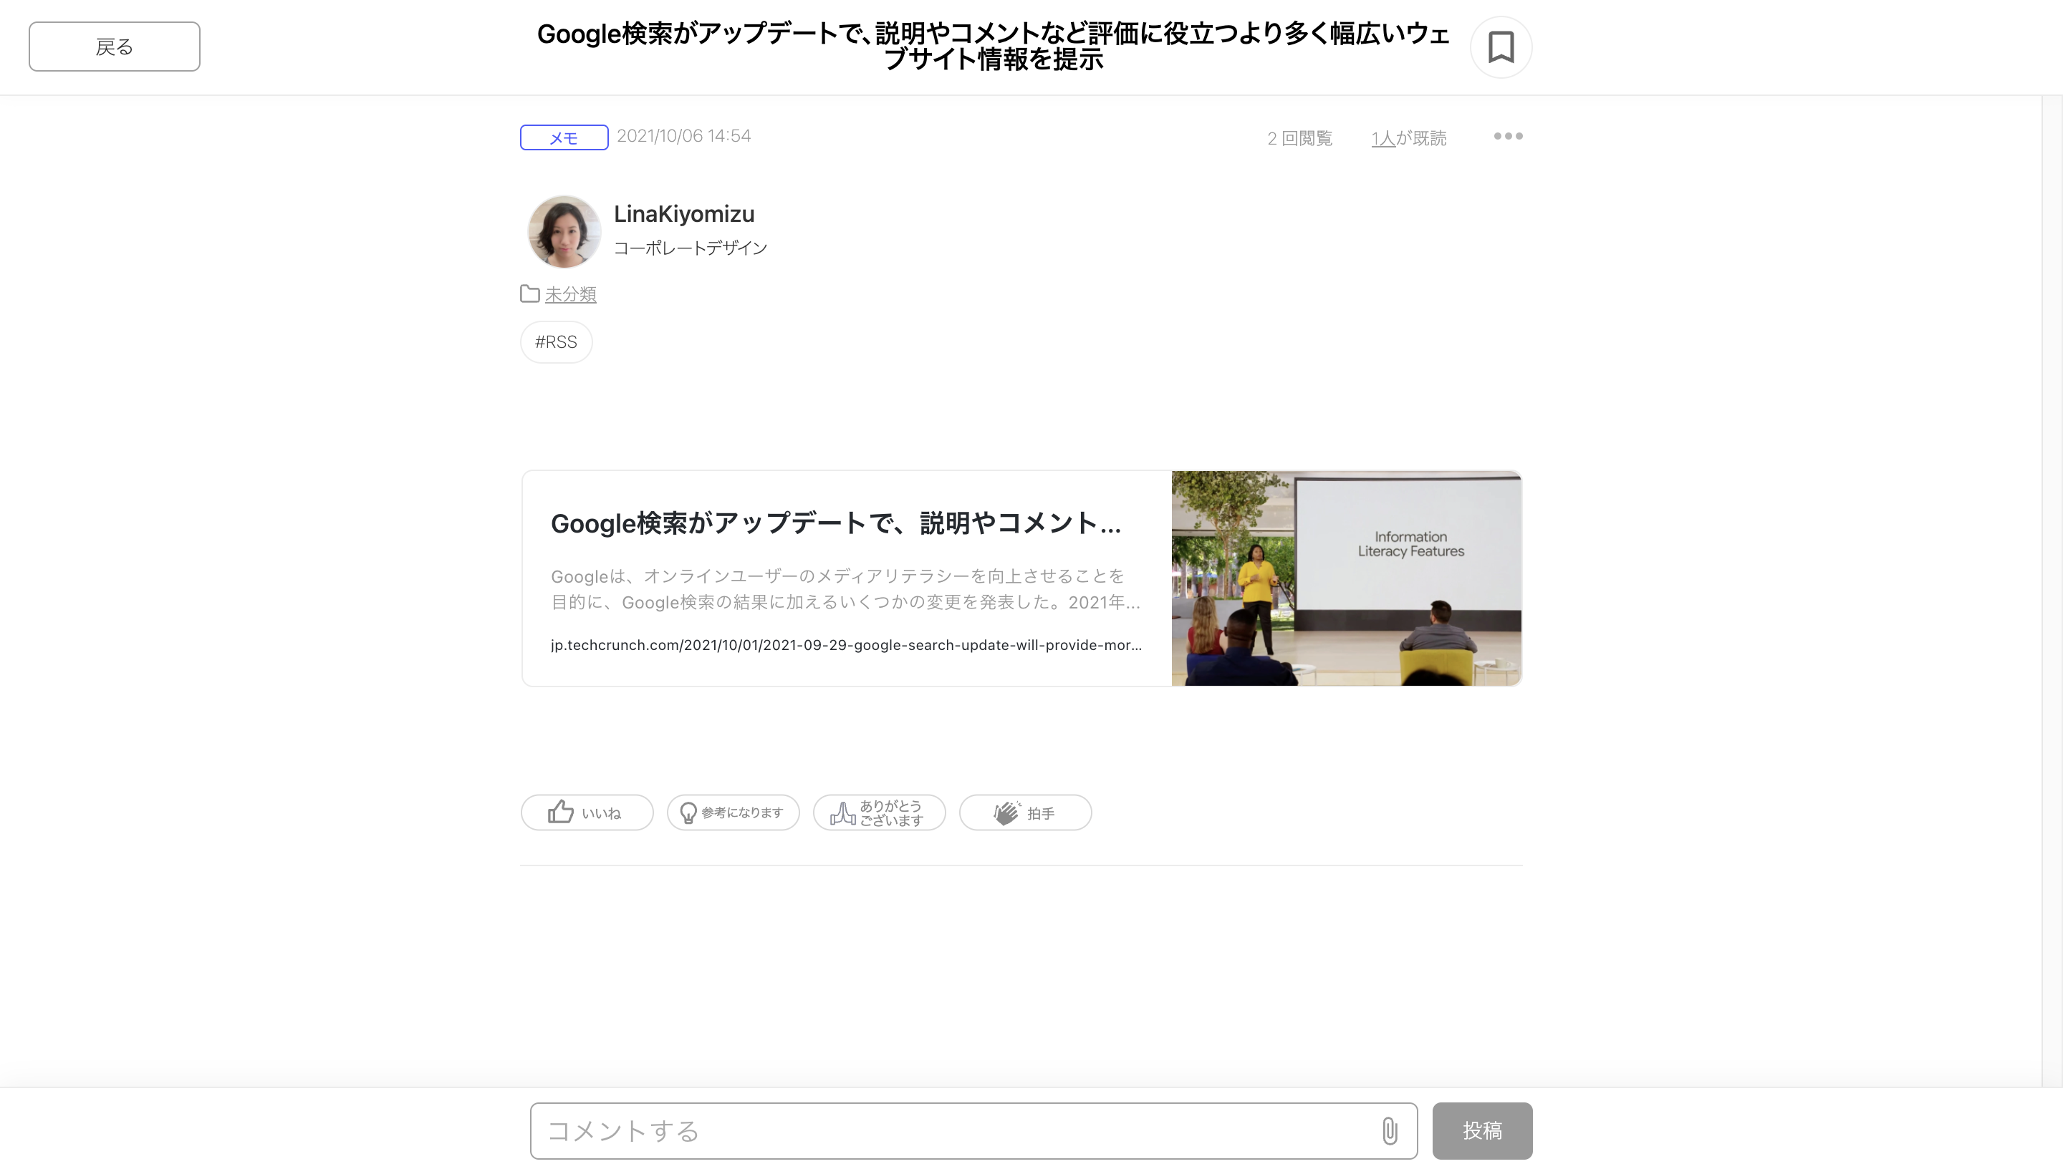Screen dimensions: 2063x1174
Task: Click the author name LinaKiyomizu
Action: [x=684, y=213]
